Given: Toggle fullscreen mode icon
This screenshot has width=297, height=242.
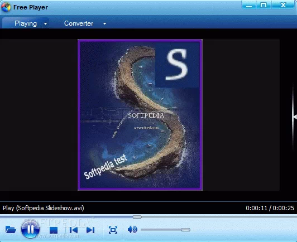Looking at the screenshot, I should [113, 230].
